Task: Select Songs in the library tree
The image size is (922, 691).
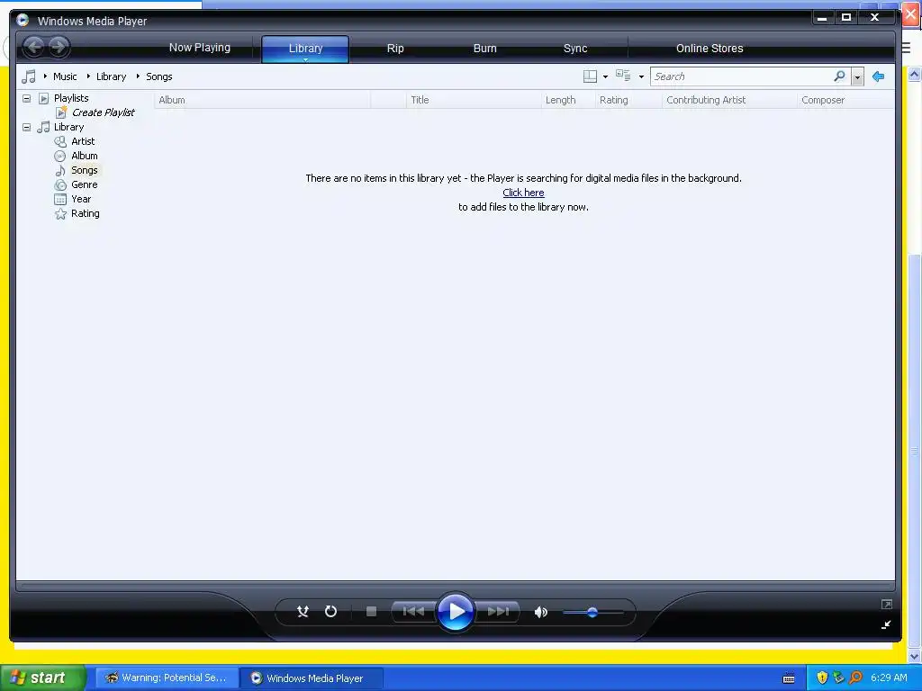Action: tap(85, 170)
